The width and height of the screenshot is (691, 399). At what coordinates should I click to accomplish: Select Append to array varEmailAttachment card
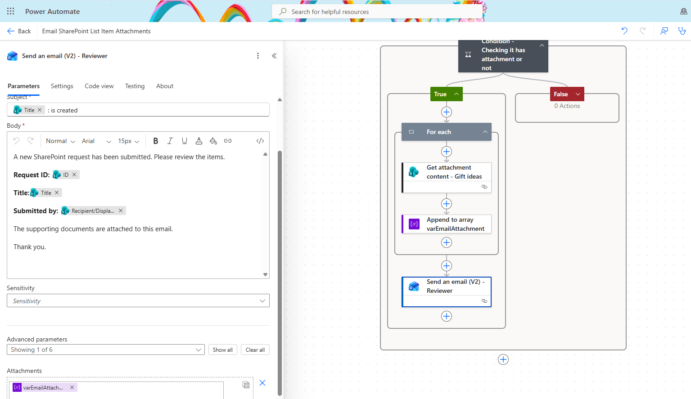point(447,224)
